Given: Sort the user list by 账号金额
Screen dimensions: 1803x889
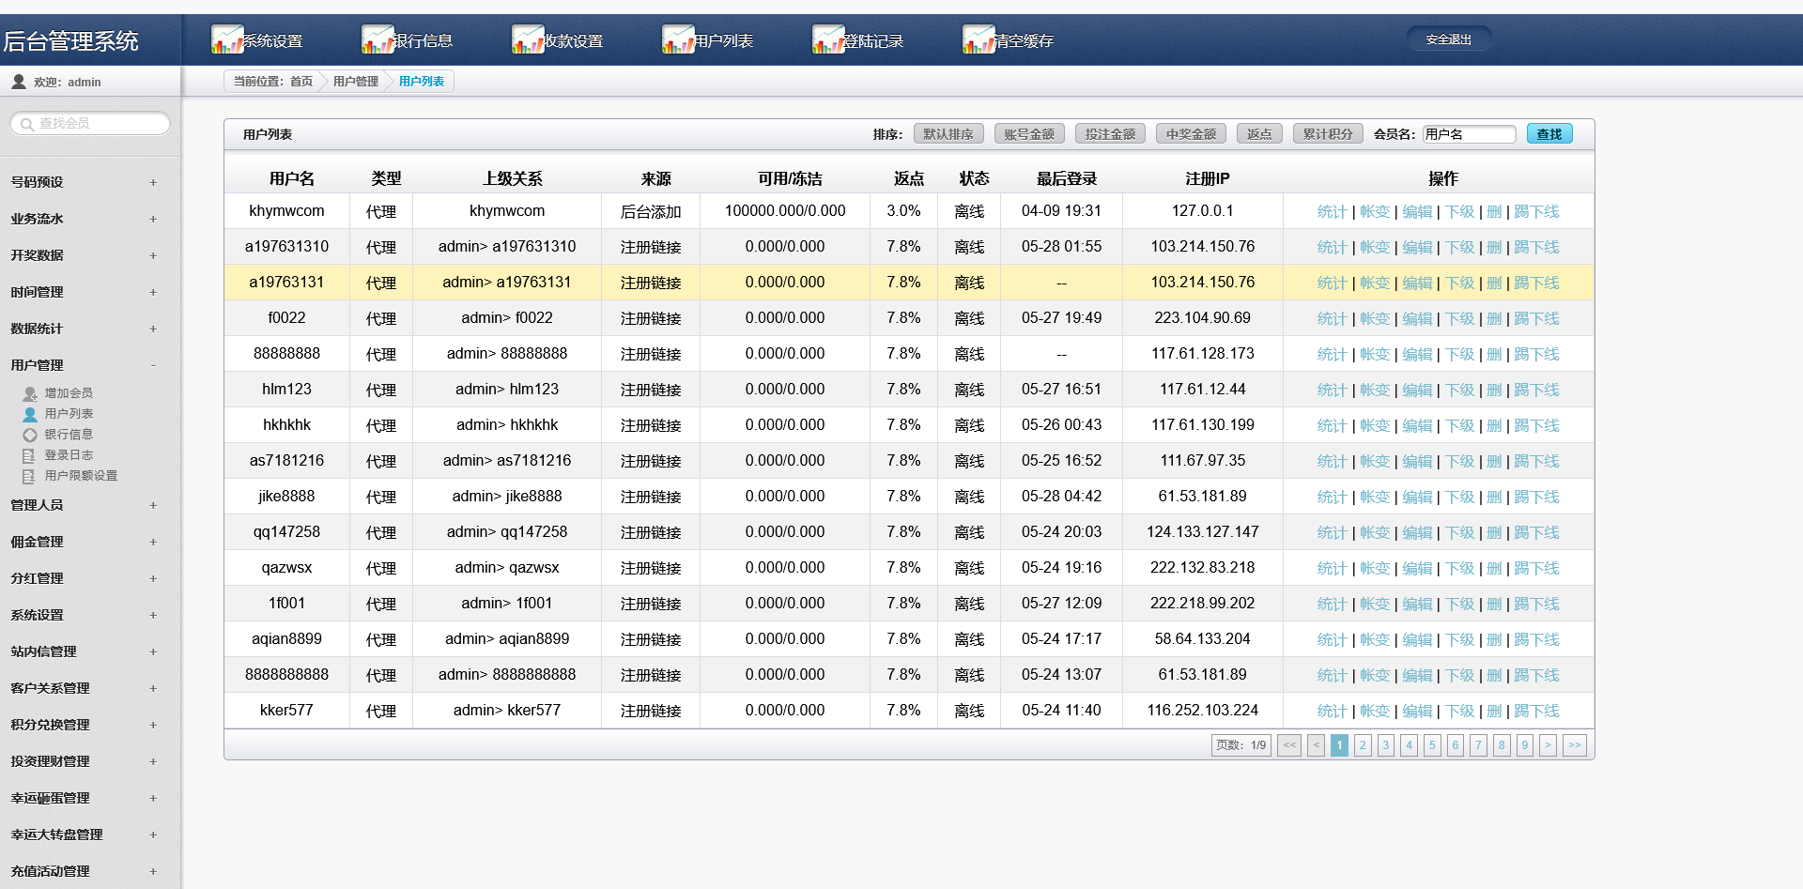Looking at the screenshot, I should pos(1028,134).
